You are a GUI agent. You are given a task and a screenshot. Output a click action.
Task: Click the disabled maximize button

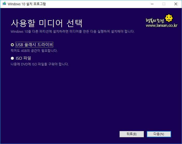164,4
